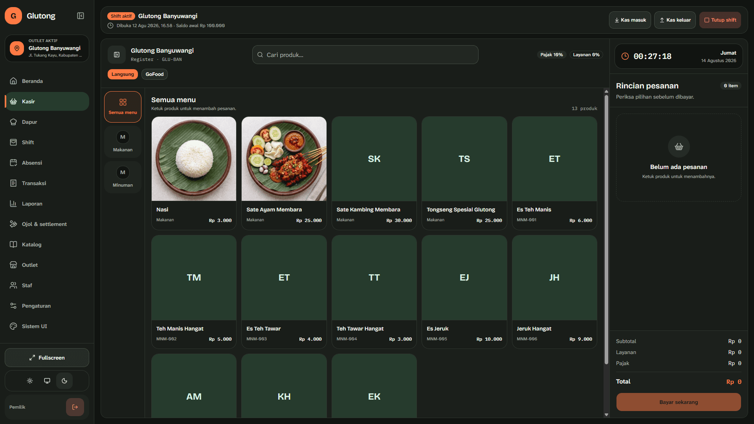Click the 00:27:18 shift timer
Viewport: 754px width, 424px height.
[652, 56]
